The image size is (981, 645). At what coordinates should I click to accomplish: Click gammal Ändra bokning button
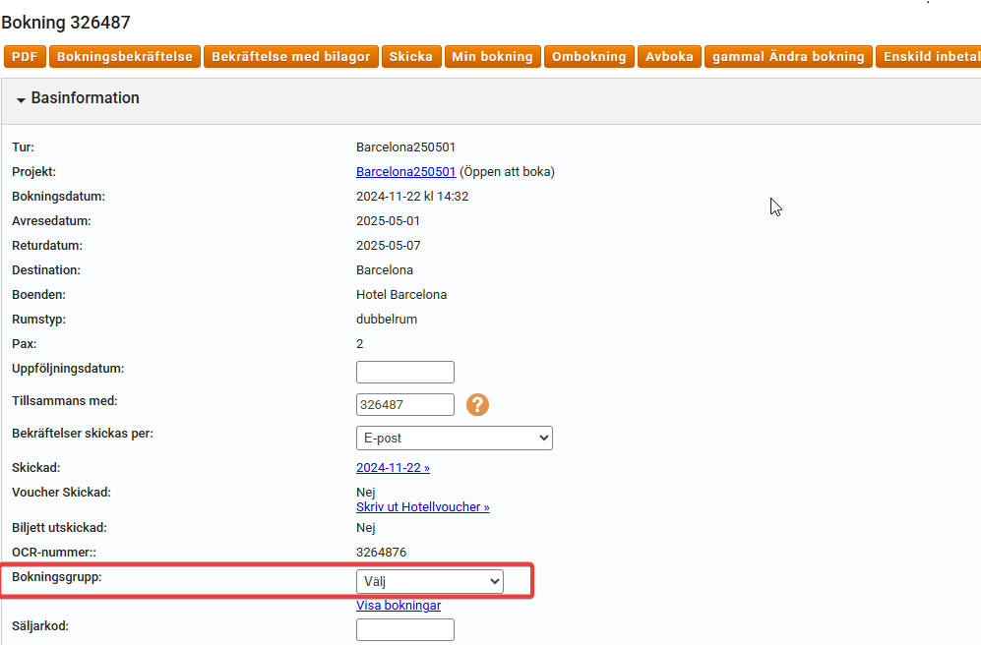(788, 57)
